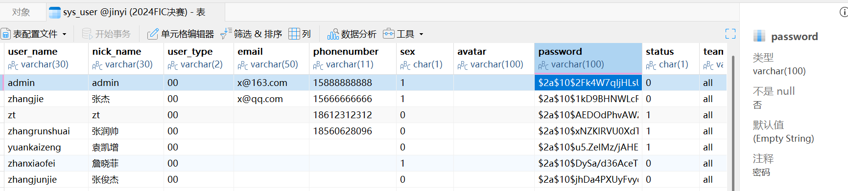The width and height of the screenshot is (848, 191).
Task: Expand the 表配置文件 dropdown arrow
Action: point(64,34)
